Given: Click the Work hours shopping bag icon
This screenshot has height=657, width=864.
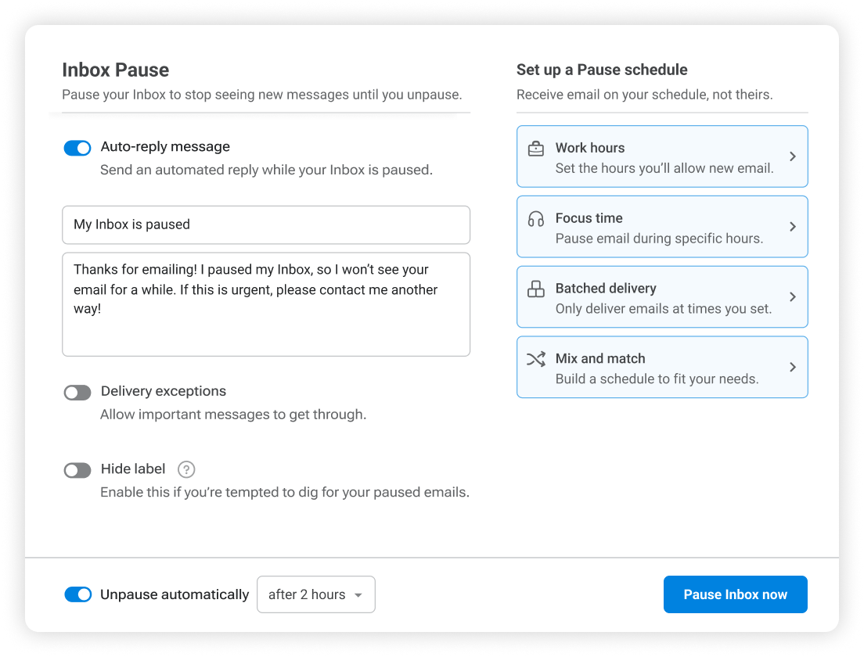Looking at the screenshot, I should pos(536,148).
